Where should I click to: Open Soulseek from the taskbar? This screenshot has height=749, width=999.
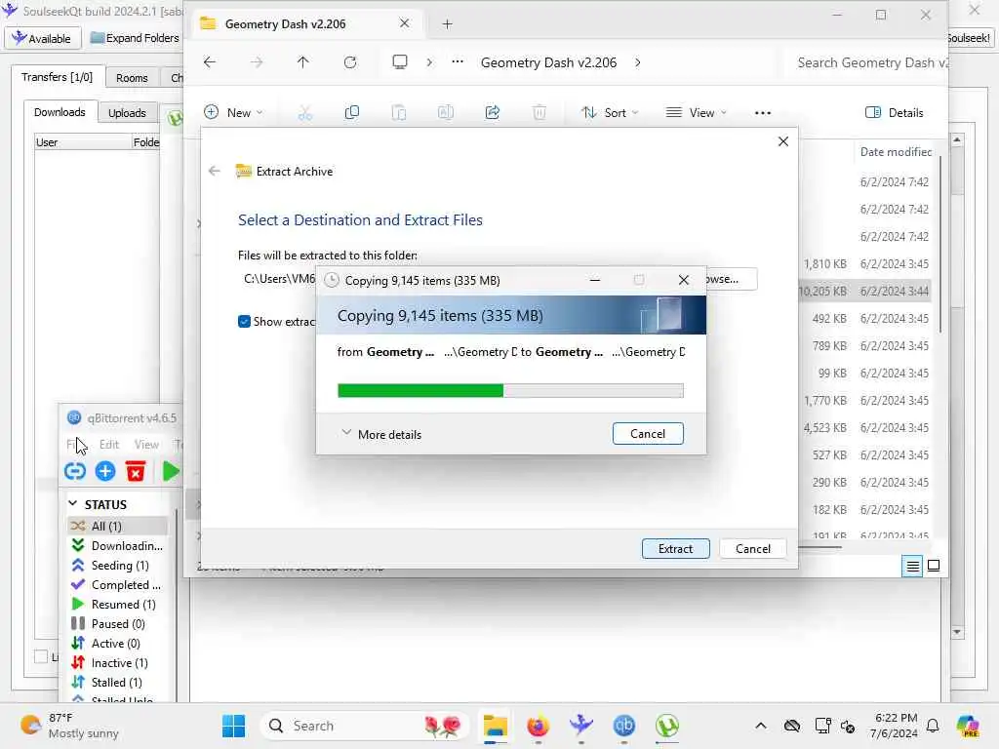[x=581, y=726]
